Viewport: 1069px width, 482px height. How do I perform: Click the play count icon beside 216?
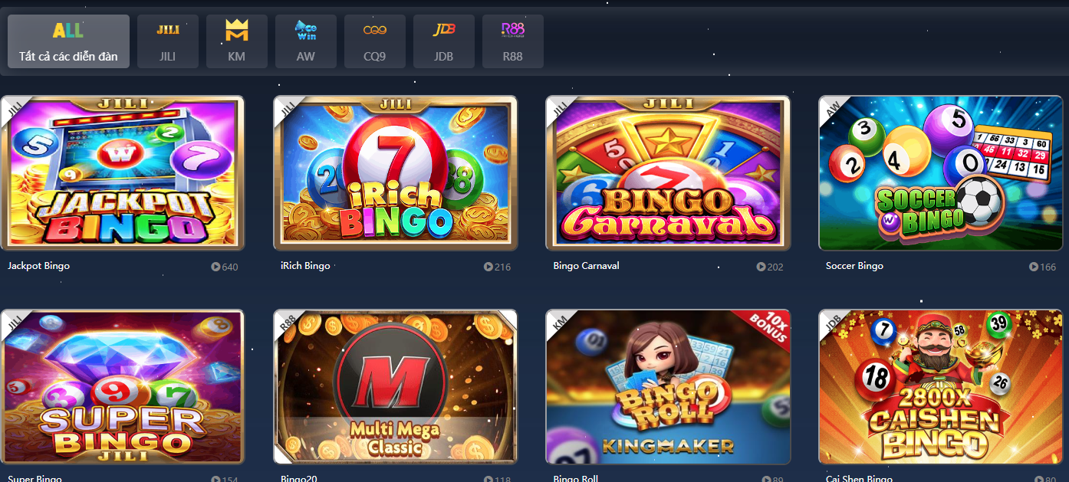tap(488, 267)
